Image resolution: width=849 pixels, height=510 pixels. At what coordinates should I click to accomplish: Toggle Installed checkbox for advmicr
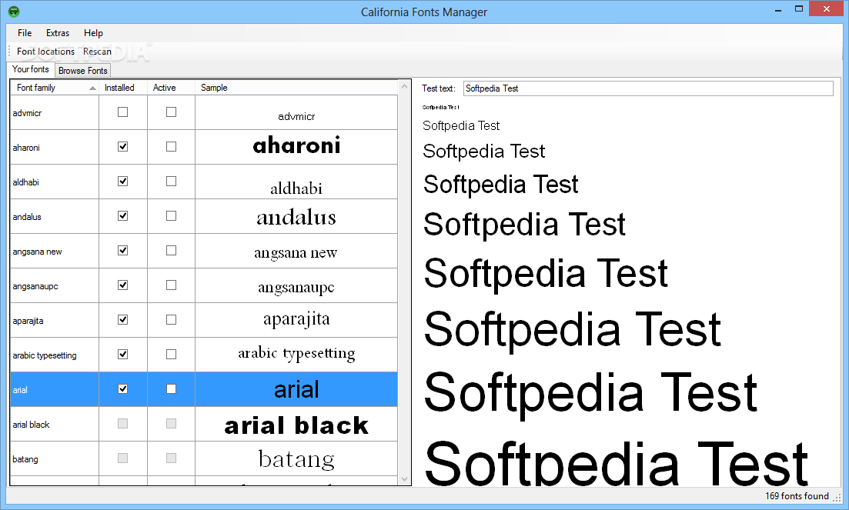pyautogui.click(x=123, y=112)
